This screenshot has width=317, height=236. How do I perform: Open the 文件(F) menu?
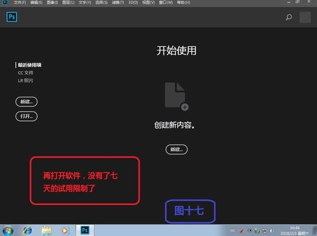(x=20, y=2)
